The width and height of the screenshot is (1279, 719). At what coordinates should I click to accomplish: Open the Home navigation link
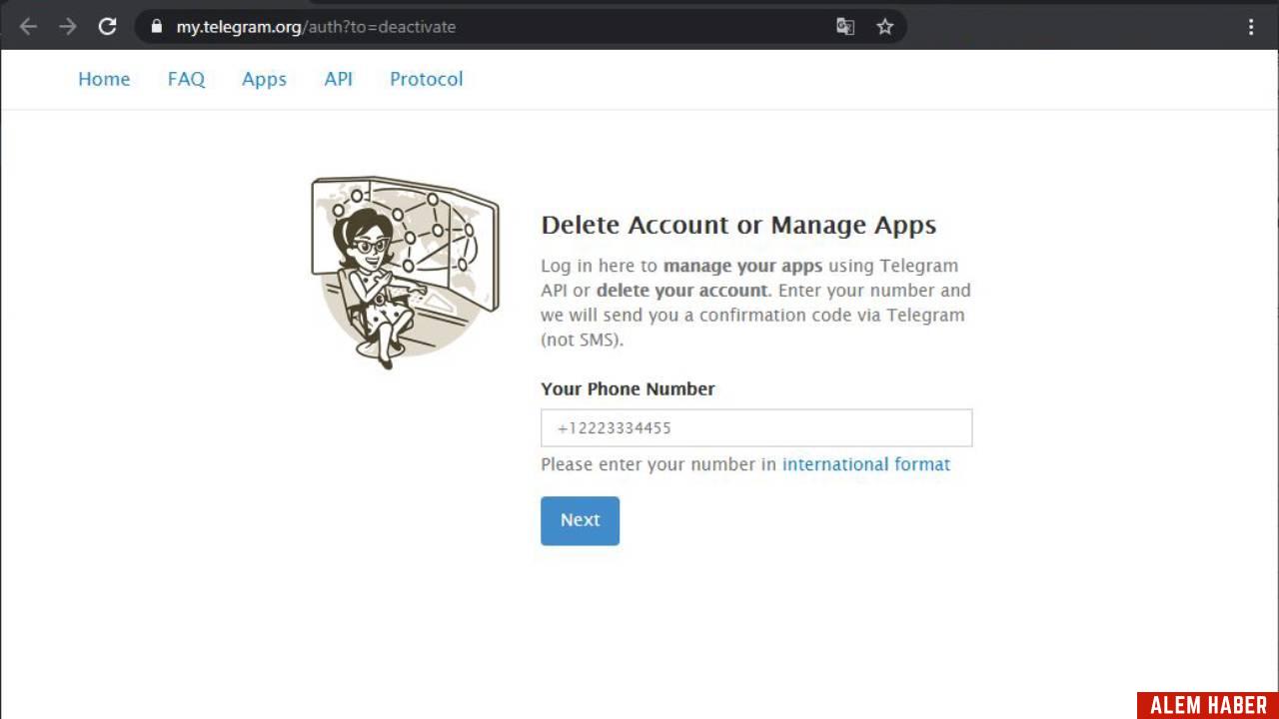(104, 79)
